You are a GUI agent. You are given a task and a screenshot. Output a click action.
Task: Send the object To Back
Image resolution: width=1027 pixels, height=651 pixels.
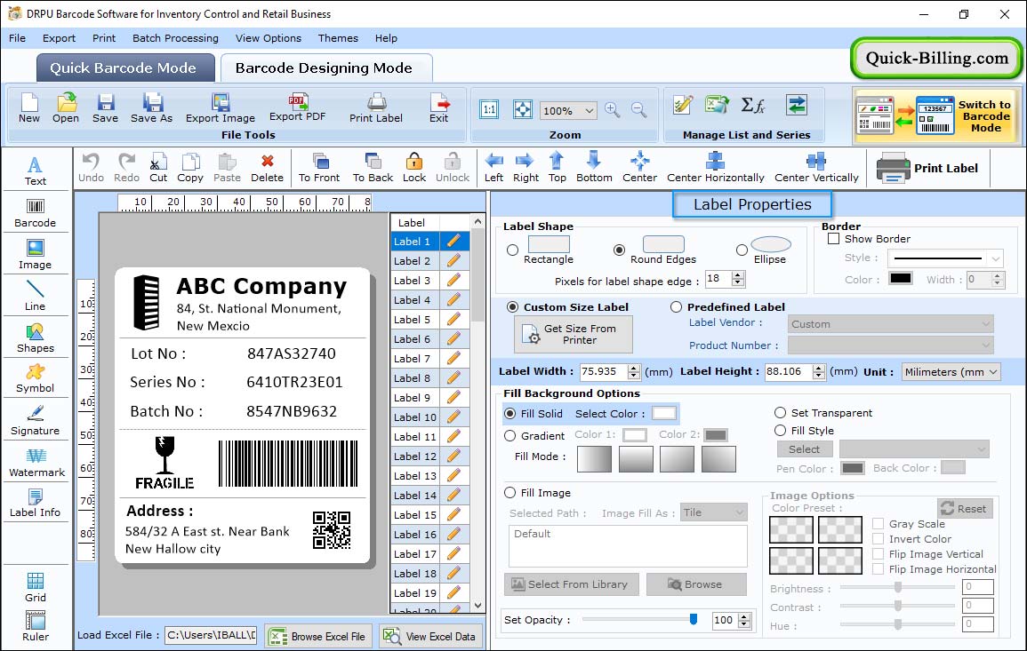click(x=373, y=168)
